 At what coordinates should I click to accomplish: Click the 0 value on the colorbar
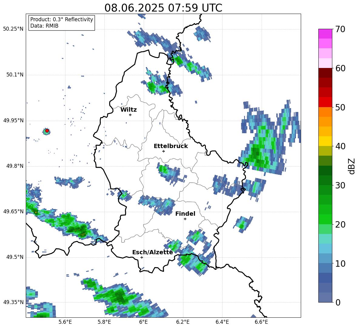coord(338,303)
